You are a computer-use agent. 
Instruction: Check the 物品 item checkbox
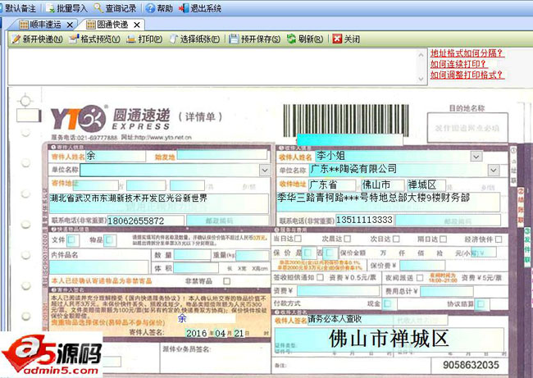point(109,240)
